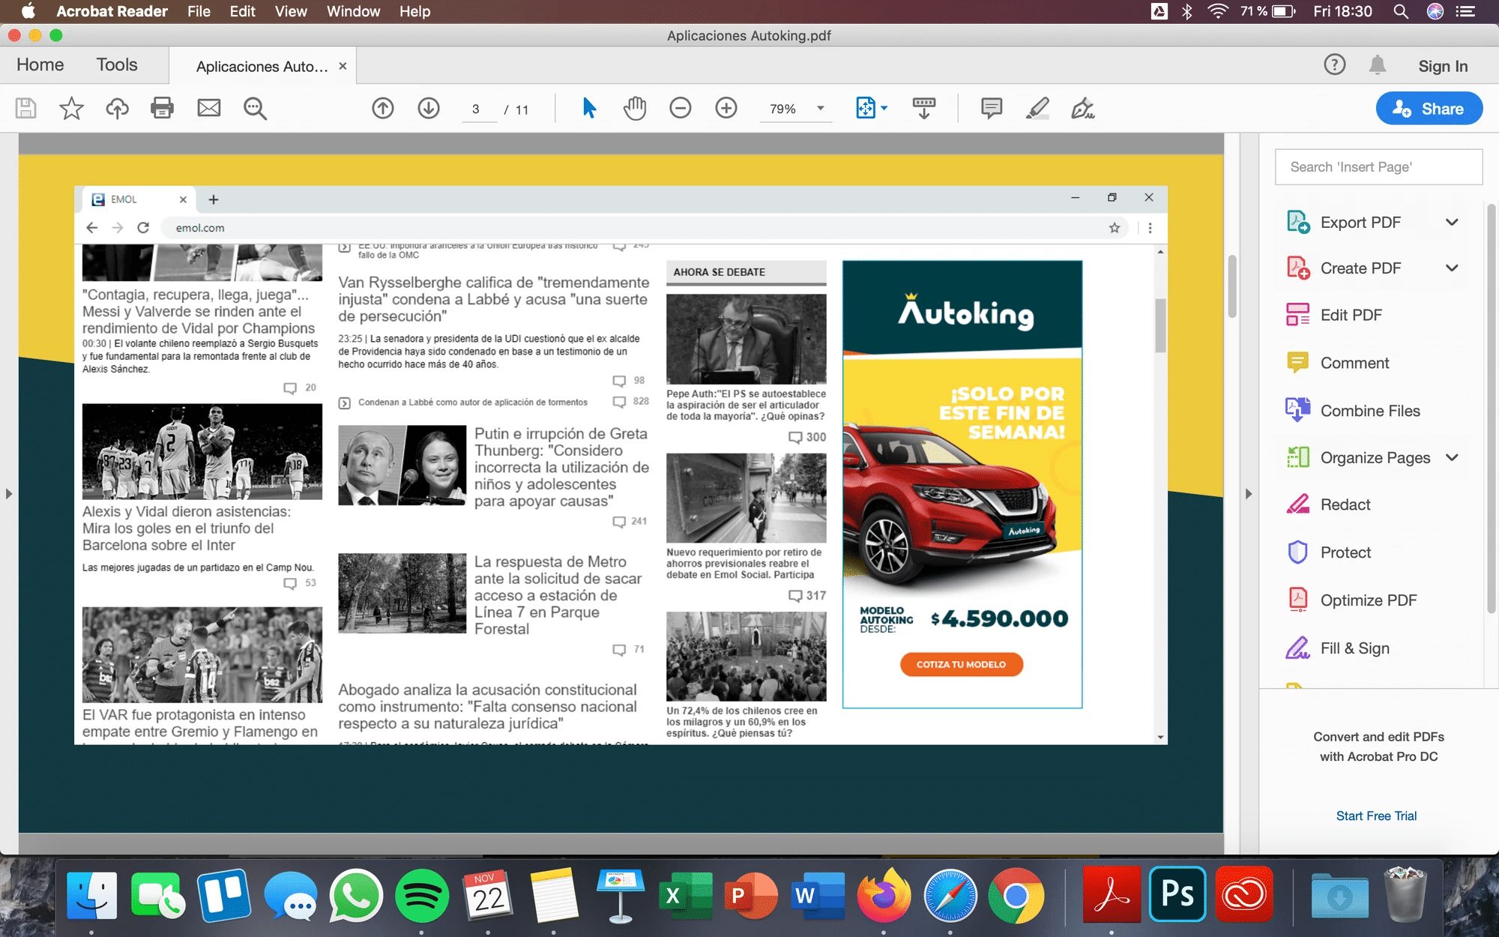Open the Window menu
1499x937 pixels.
point(353,11)
